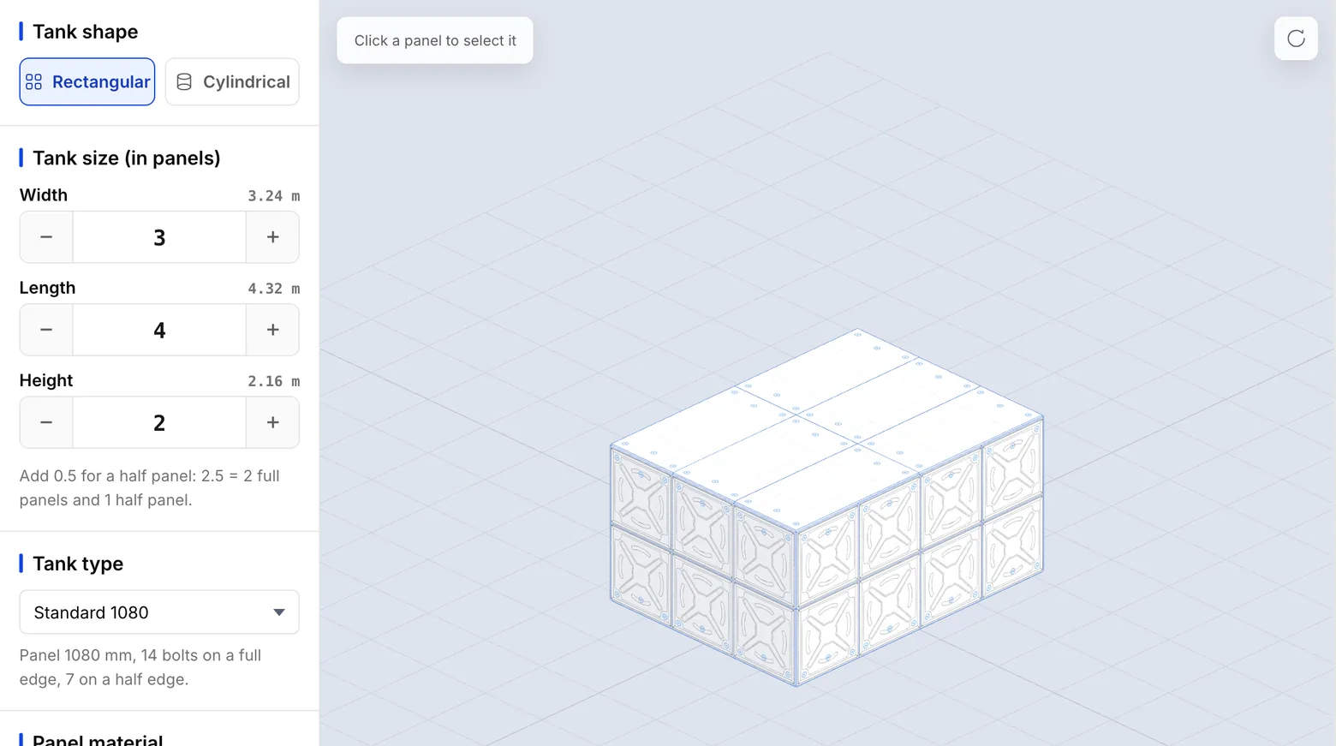Click the half panel hint text

(150, 488)
